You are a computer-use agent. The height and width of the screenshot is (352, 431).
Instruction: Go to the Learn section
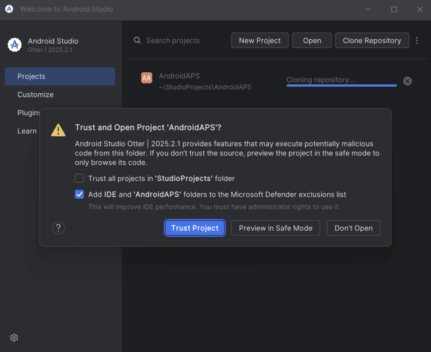27,131
